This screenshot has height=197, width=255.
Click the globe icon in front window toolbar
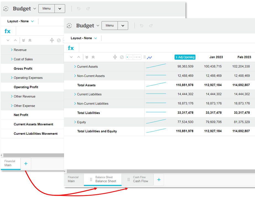click(122, 57)
